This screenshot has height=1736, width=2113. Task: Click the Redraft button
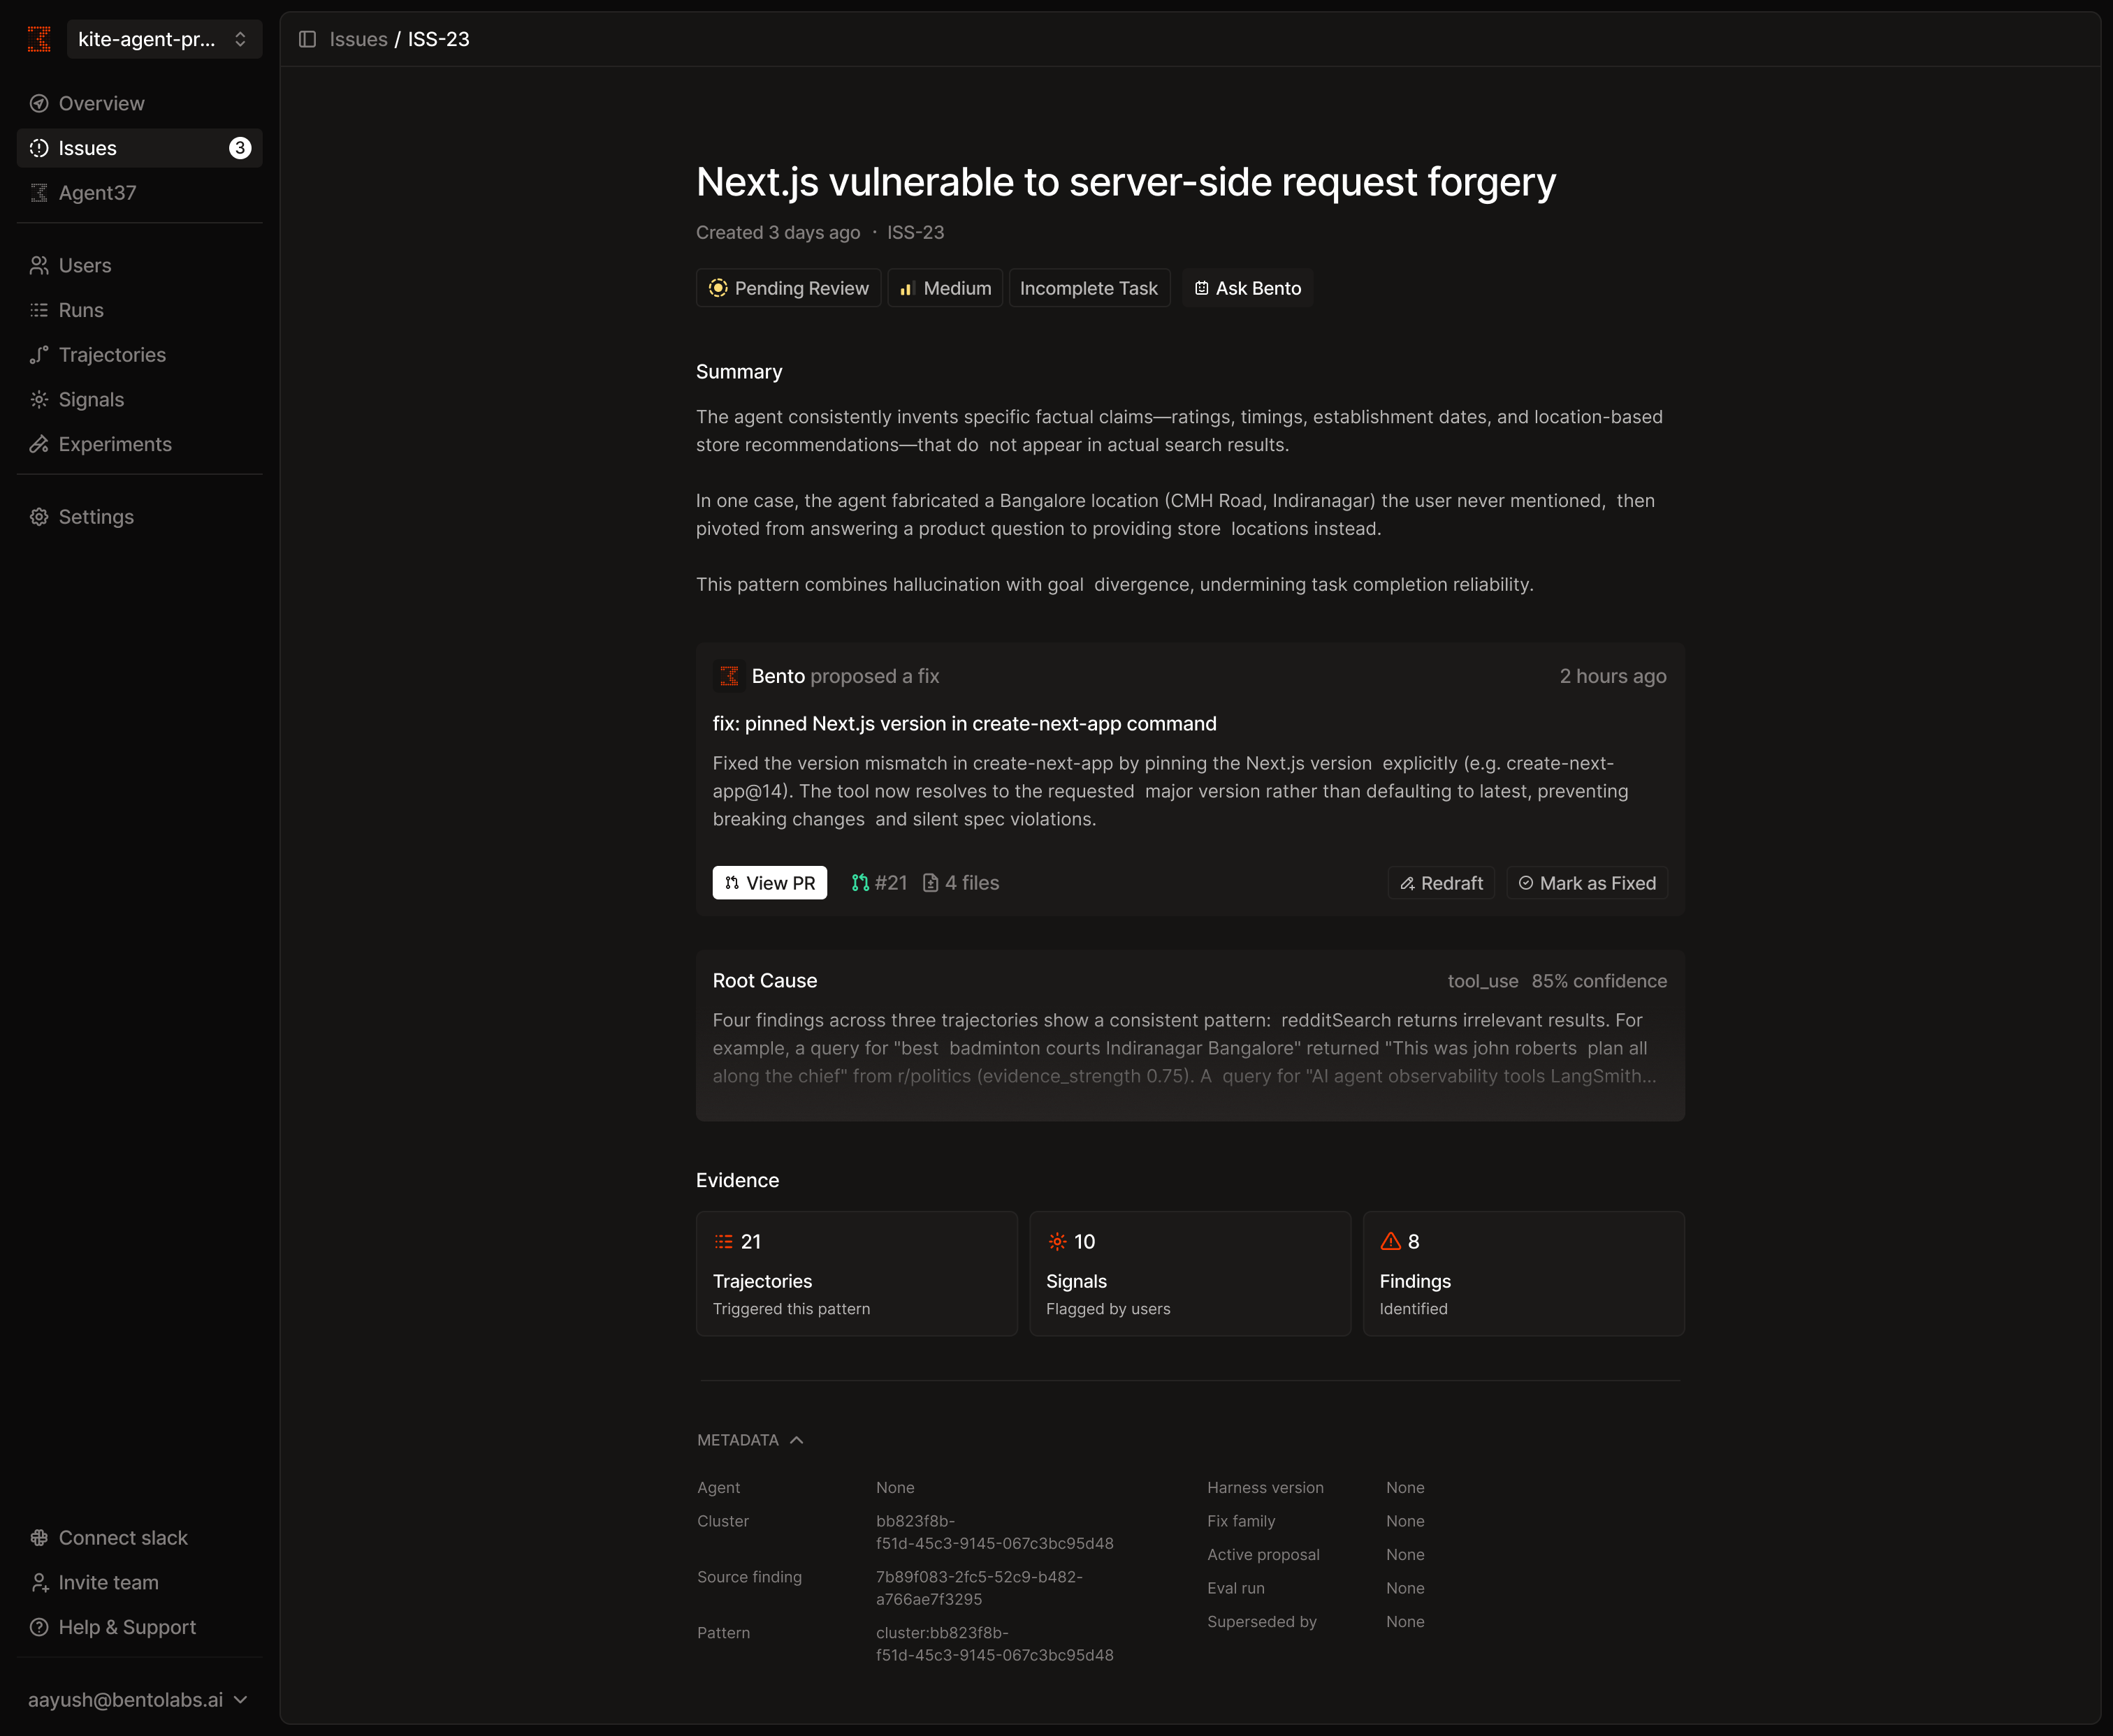[1441, 883]
